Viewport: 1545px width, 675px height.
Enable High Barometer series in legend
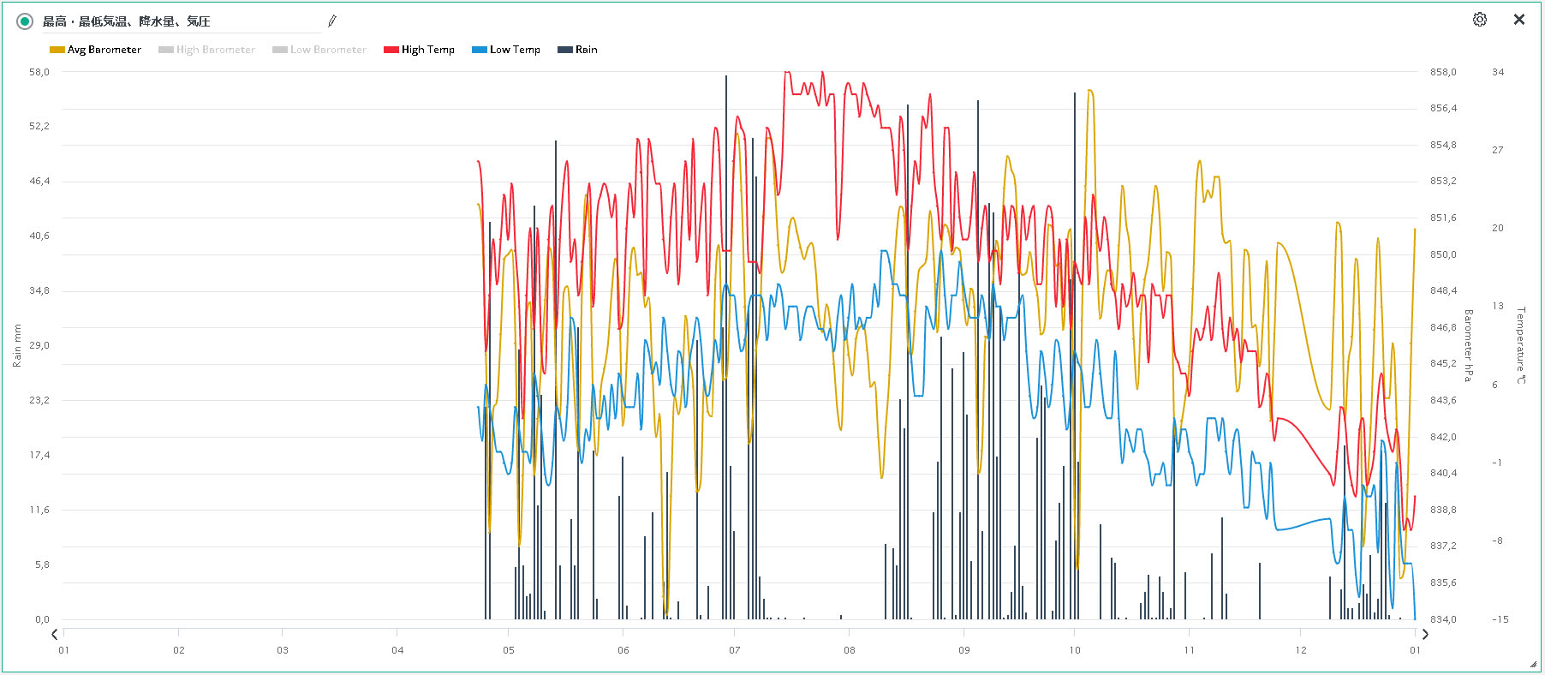coord(207,50)
